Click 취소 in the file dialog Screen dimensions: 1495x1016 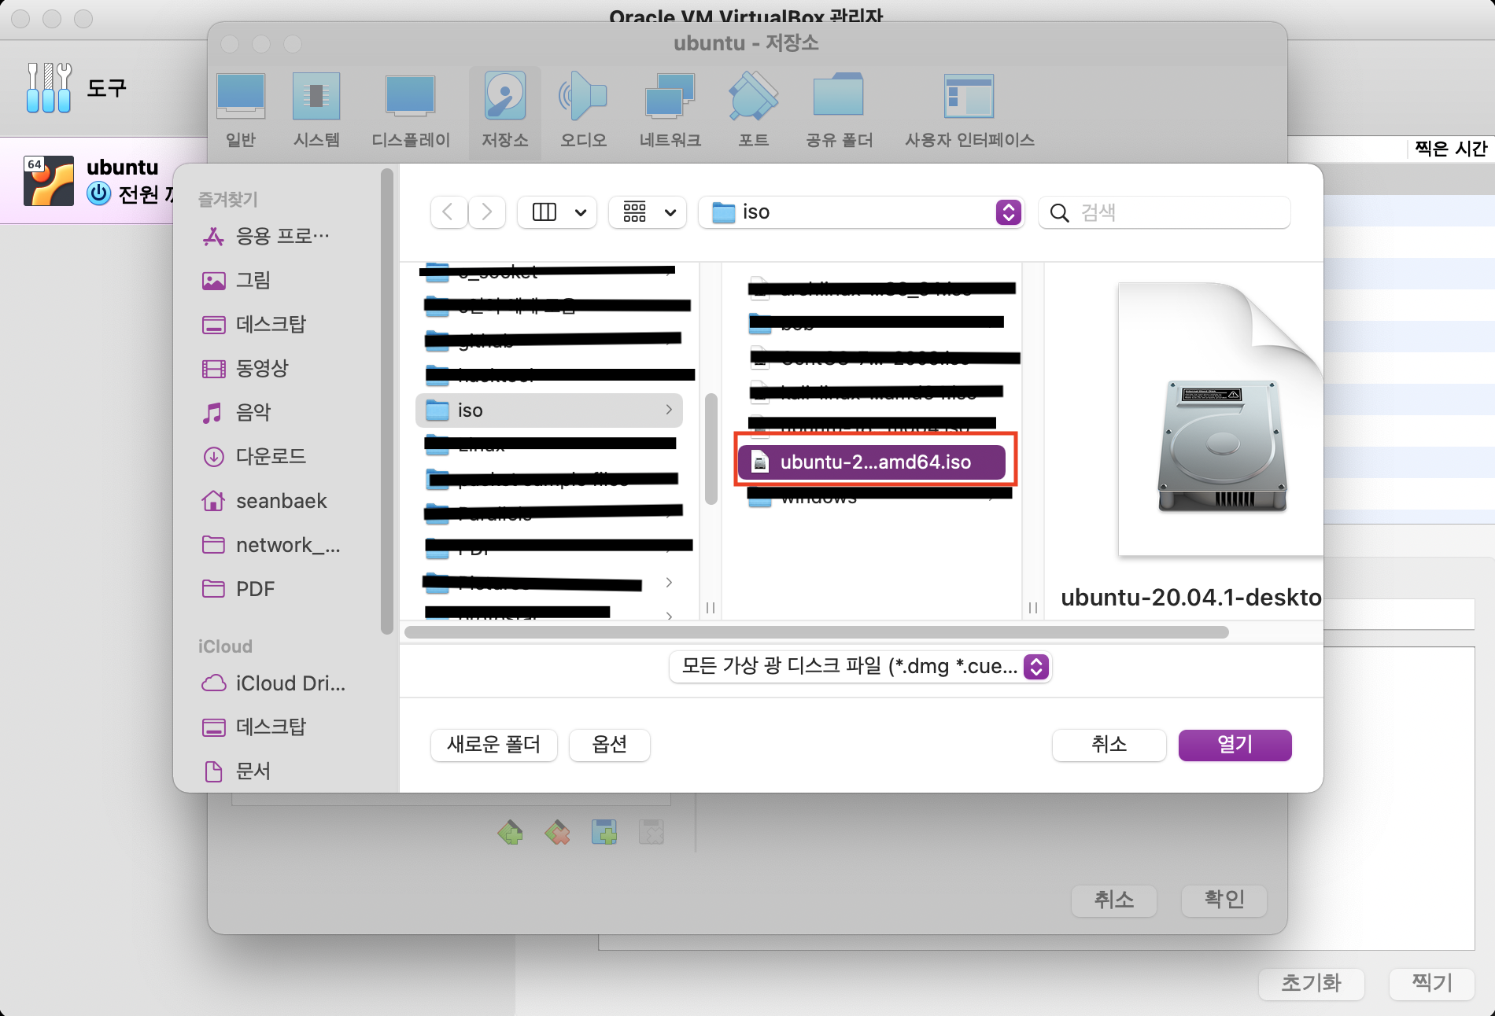click(x=1109, y=745)
